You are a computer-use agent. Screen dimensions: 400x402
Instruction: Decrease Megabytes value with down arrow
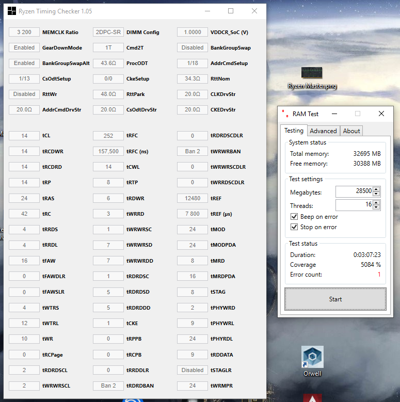(376, 194)
